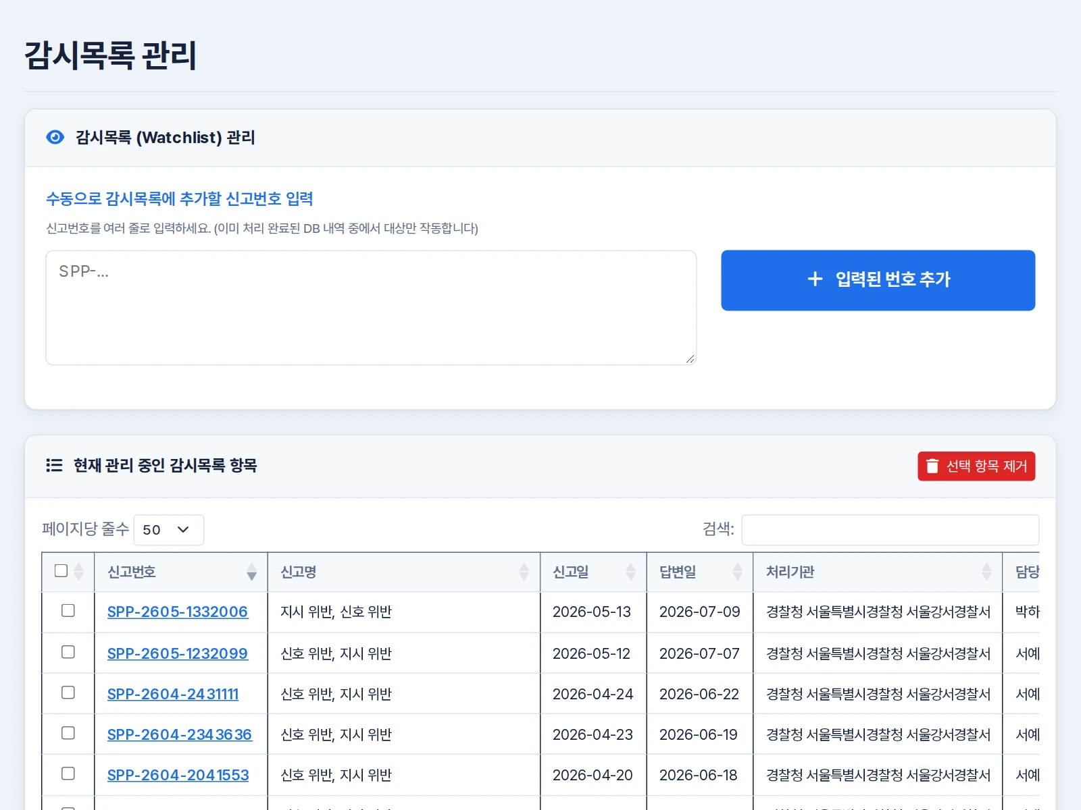Click the 신고명 column header text

click(x=299, y=572)
